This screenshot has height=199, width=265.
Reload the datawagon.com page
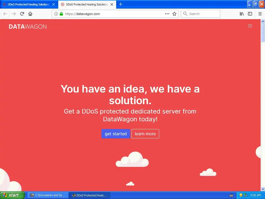click(22, 14)
